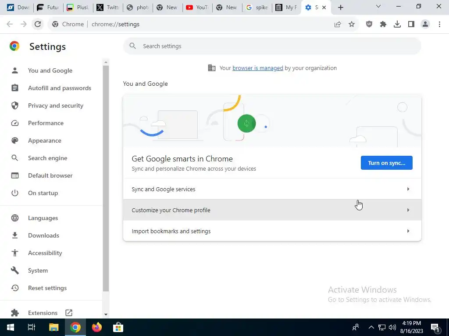Image resolution: width=449 pixels, height=336 pixels.
Task: Open the Windows Start menu
Action: click(x=11, y=327)
